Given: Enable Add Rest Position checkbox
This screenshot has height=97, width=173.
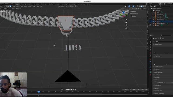Looking at the screenshot, I should tap(154, 67).
